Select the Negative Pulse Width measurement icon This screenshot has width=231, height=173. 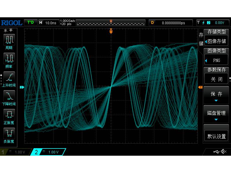(x=9, y=133)
